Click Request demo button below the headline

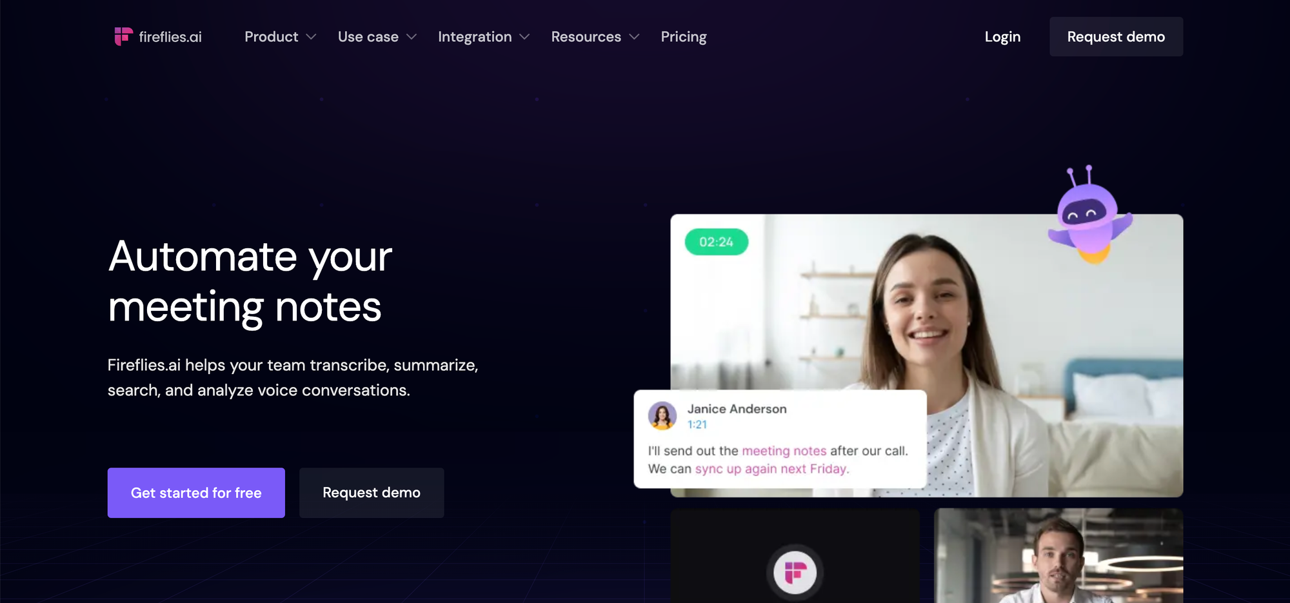(x=372, y=493)
